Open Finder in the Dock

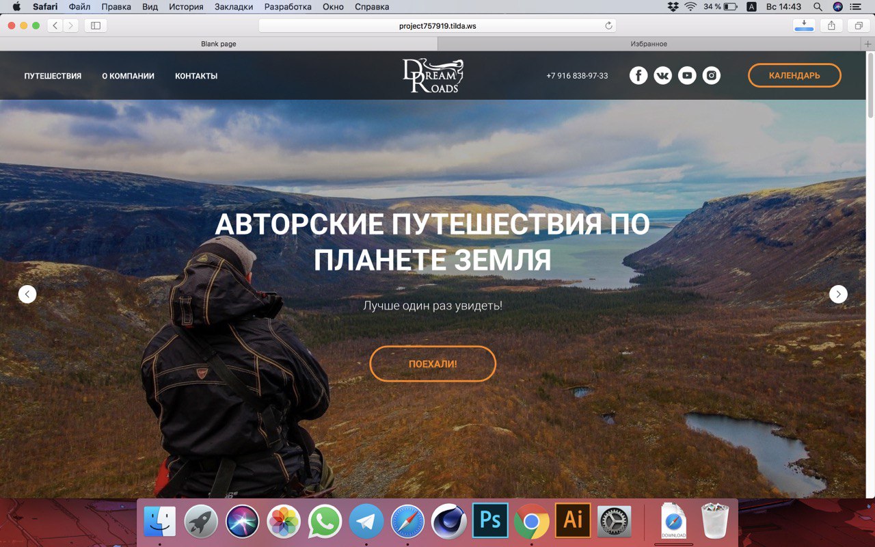pyautogui.click(x=159, y=522)
